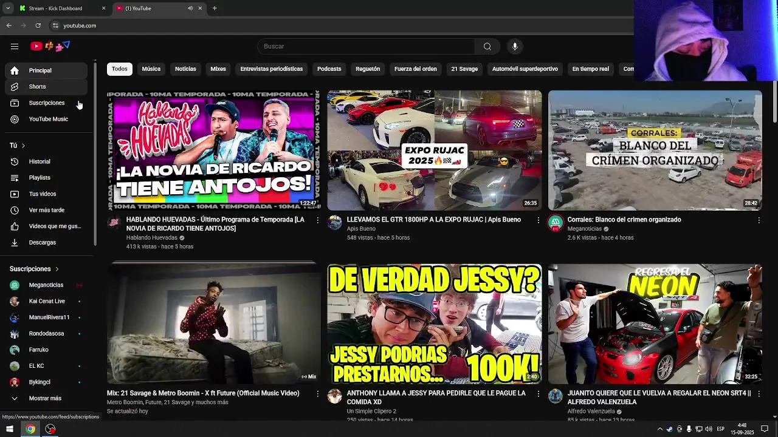The image size is (778, 437).
Task: Select the Todos filter chip
Action: (120, 69)
